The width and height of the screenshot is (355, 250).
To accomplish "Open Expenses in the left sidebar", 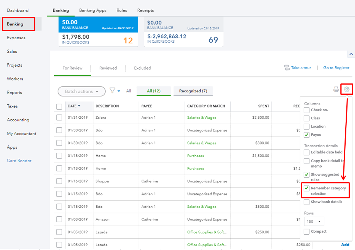I will [x=16, y=38].
